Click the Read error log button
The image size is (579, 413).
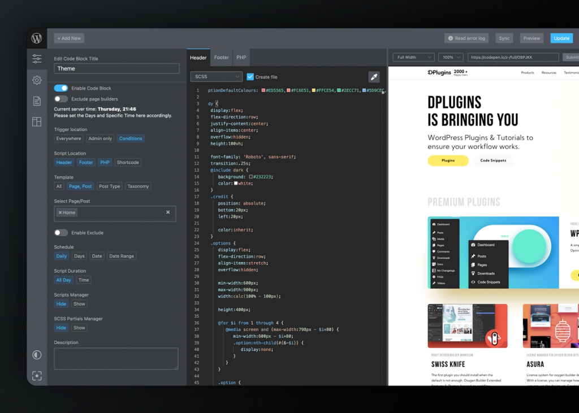tap(466, 38)
